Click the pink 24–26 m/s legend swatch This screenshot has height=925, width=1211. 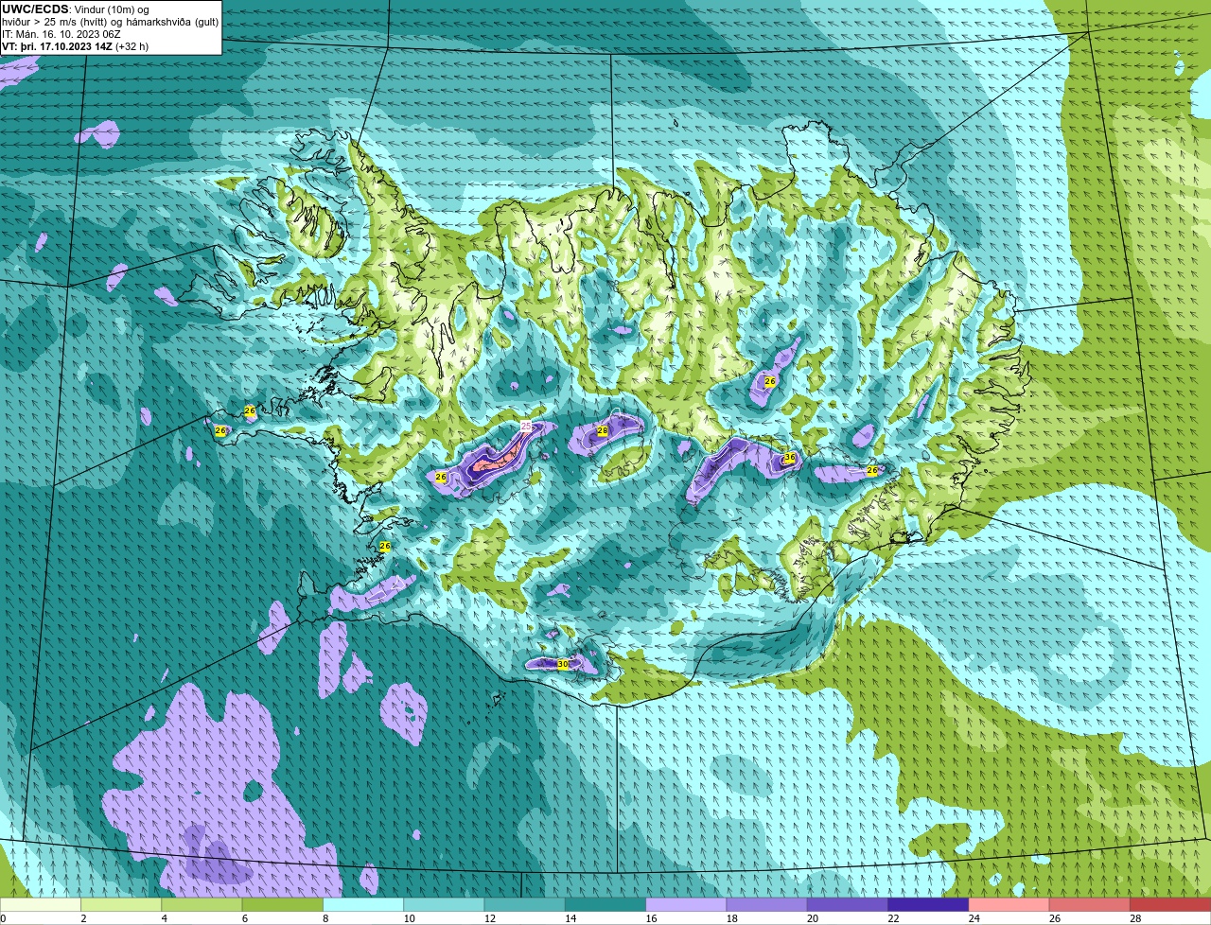tap(1009, 905)
